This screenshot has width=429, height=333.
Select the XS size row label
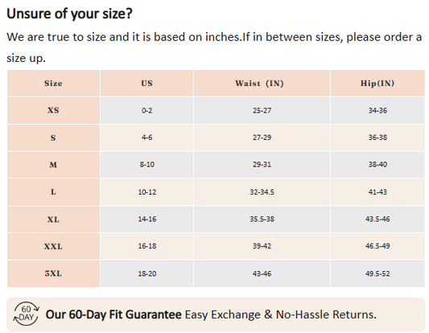point(53,110)
